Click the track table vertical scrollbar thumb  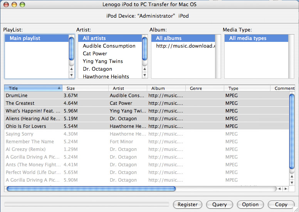292,132
